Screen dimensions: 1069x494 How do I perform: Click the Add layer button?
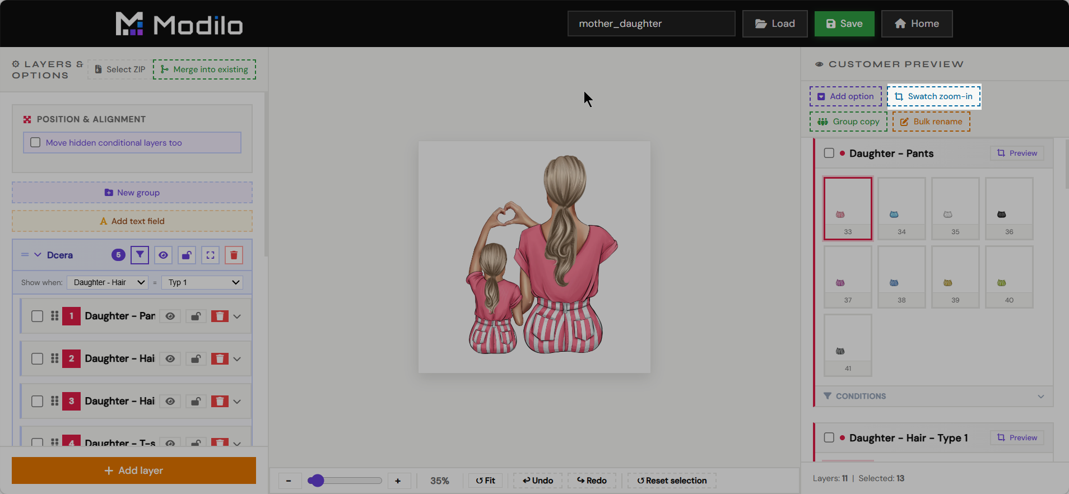pos(134,470)
